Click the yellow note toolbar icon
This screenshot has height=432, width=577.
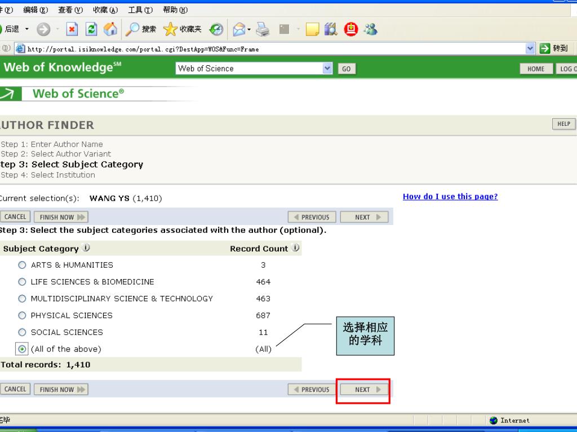pyautogui.click(x=312, y=29)
